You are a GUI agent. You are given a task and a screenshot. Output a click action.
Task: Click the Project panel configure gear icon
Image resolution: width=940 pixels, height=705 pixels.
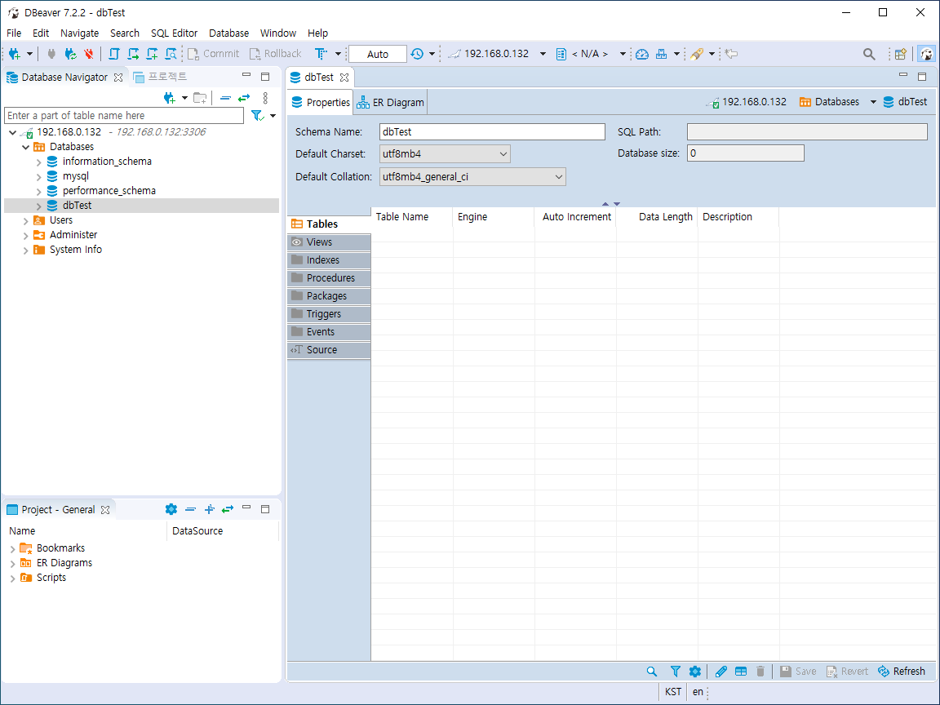[171, 509]
